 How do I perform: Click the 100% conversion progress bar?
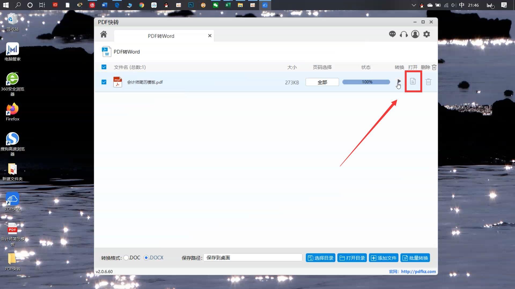[x=366, y=82]
